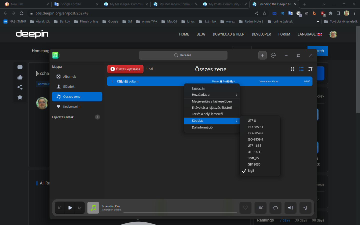Choose Törlés a helyi lemezről
Screen dimensions: 360x225
pyautogui.click(x=212, y=114)
